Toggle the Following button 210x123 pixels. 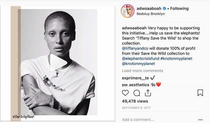pyautogui.click(x=179, y=9)
